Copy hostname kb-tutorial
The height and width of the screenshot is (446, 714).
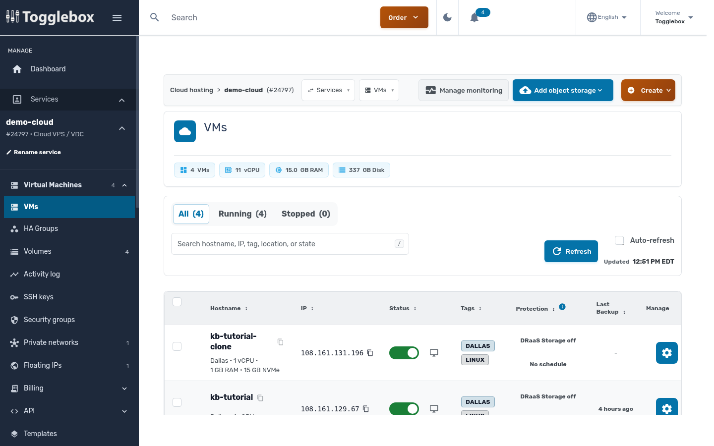click(x=260, y=398)
